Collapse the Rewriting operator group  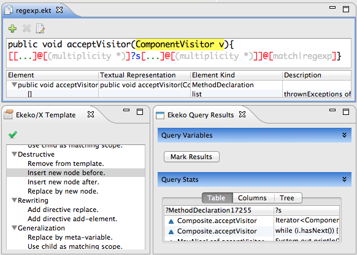tap(14, 200)
